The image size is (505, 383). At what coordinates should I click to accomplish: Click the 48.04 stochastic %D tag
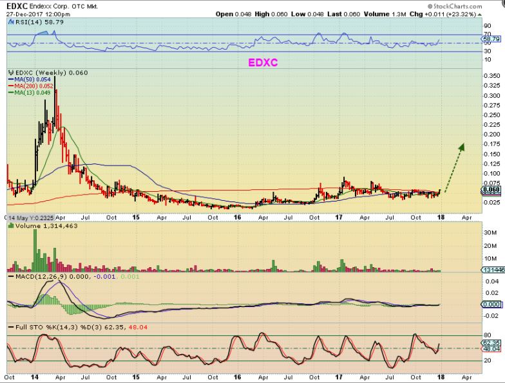click(x=491, y=349)
